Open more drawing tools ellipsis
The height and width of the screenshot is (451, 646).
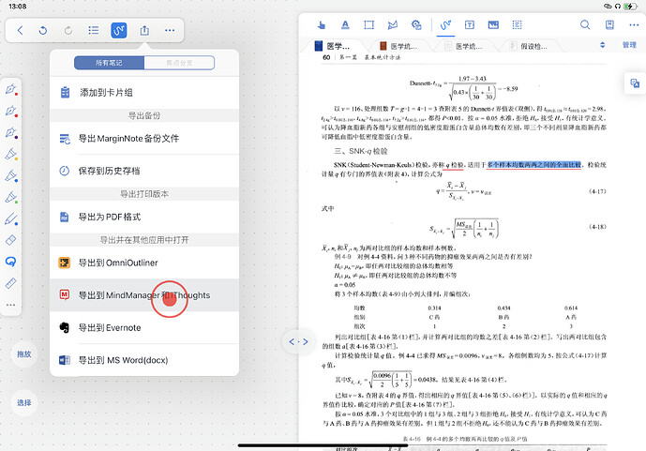click(11, 305)
